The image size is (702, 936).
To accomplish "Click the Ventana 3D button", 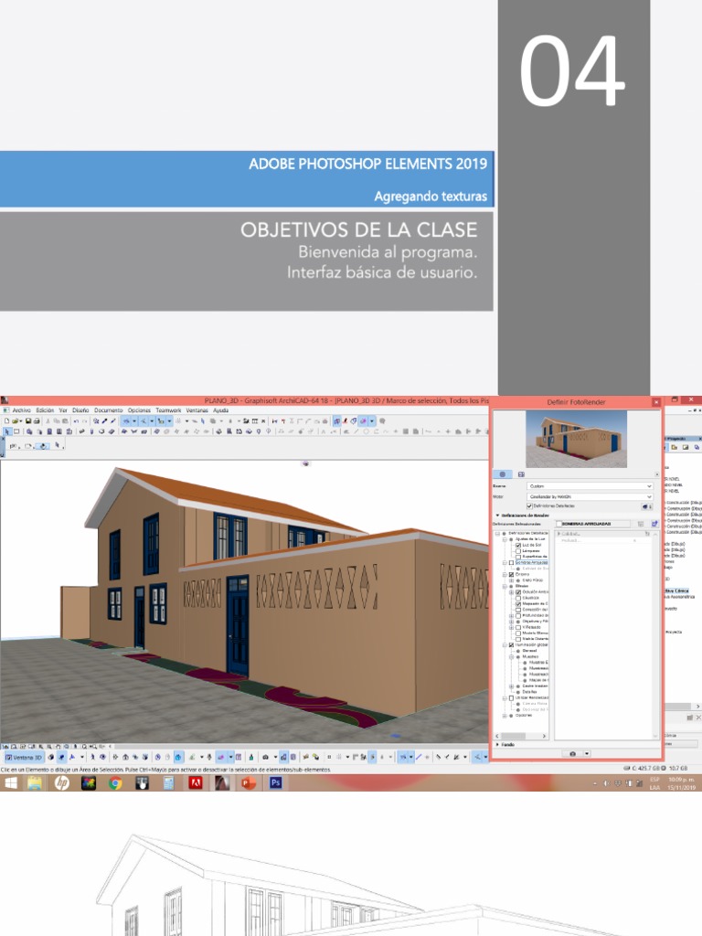I will click(24, 757).
